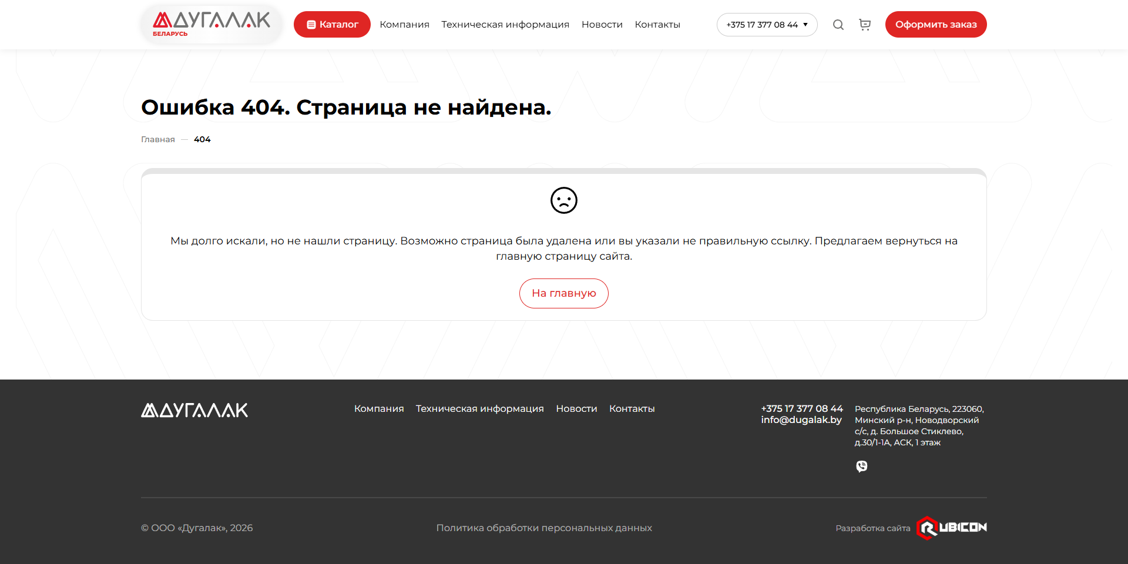Open the red Каталог menu button

[x=332, y=25]
